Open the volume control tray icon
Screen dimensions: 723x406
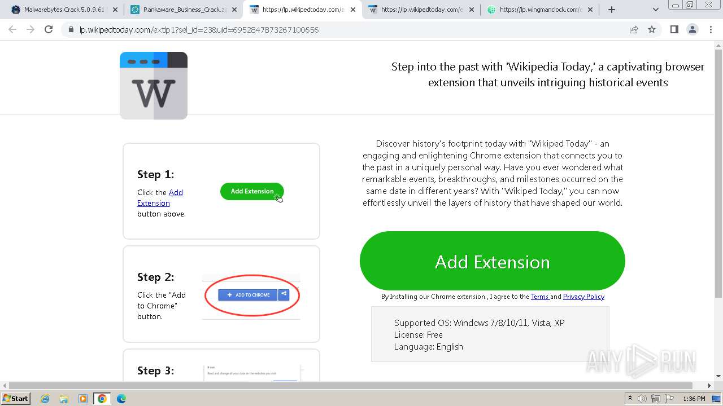click(642, 399)
